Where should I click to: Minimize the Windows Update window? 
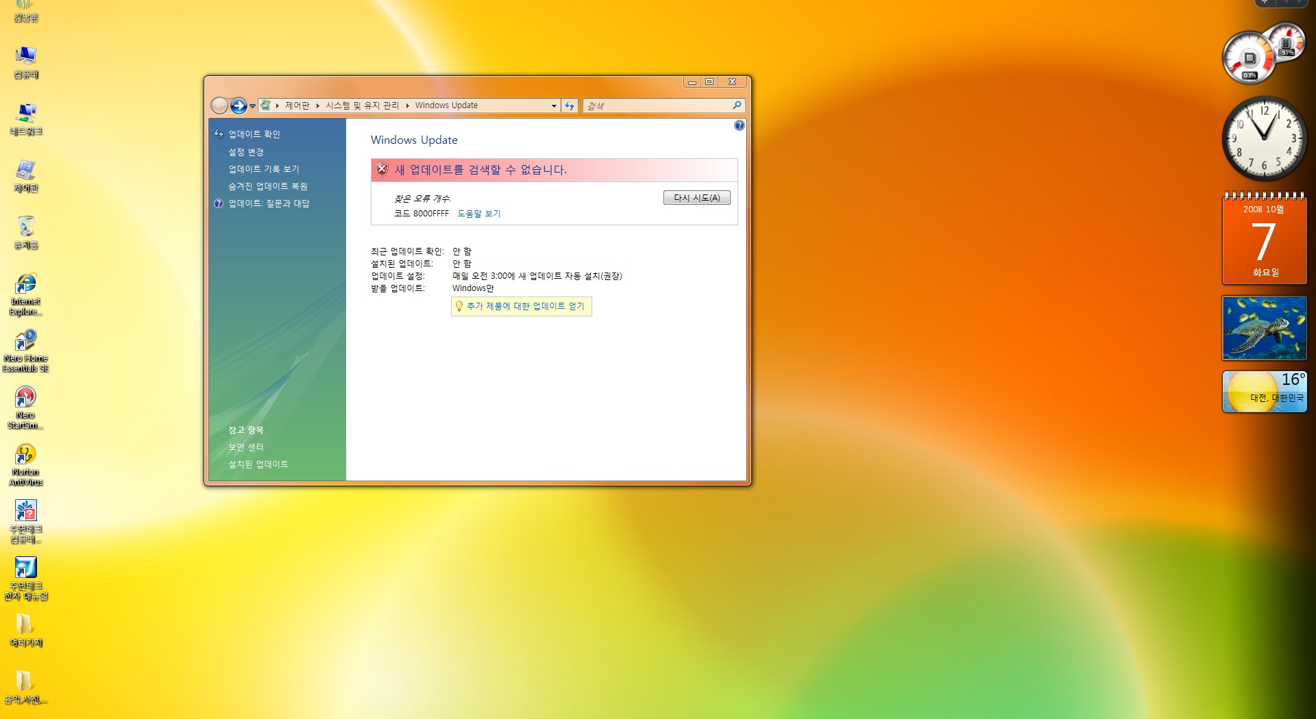[x=692, y=82]
